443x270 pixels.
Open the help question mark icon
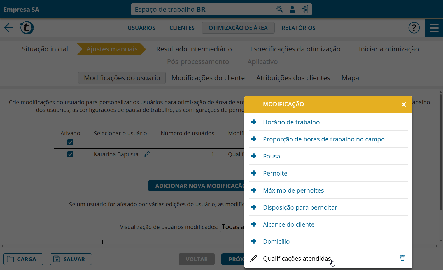tap(414, 28)
